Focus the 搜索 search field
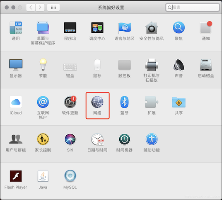The height and width of the screenshot is (200, 222). coord(193,7)
